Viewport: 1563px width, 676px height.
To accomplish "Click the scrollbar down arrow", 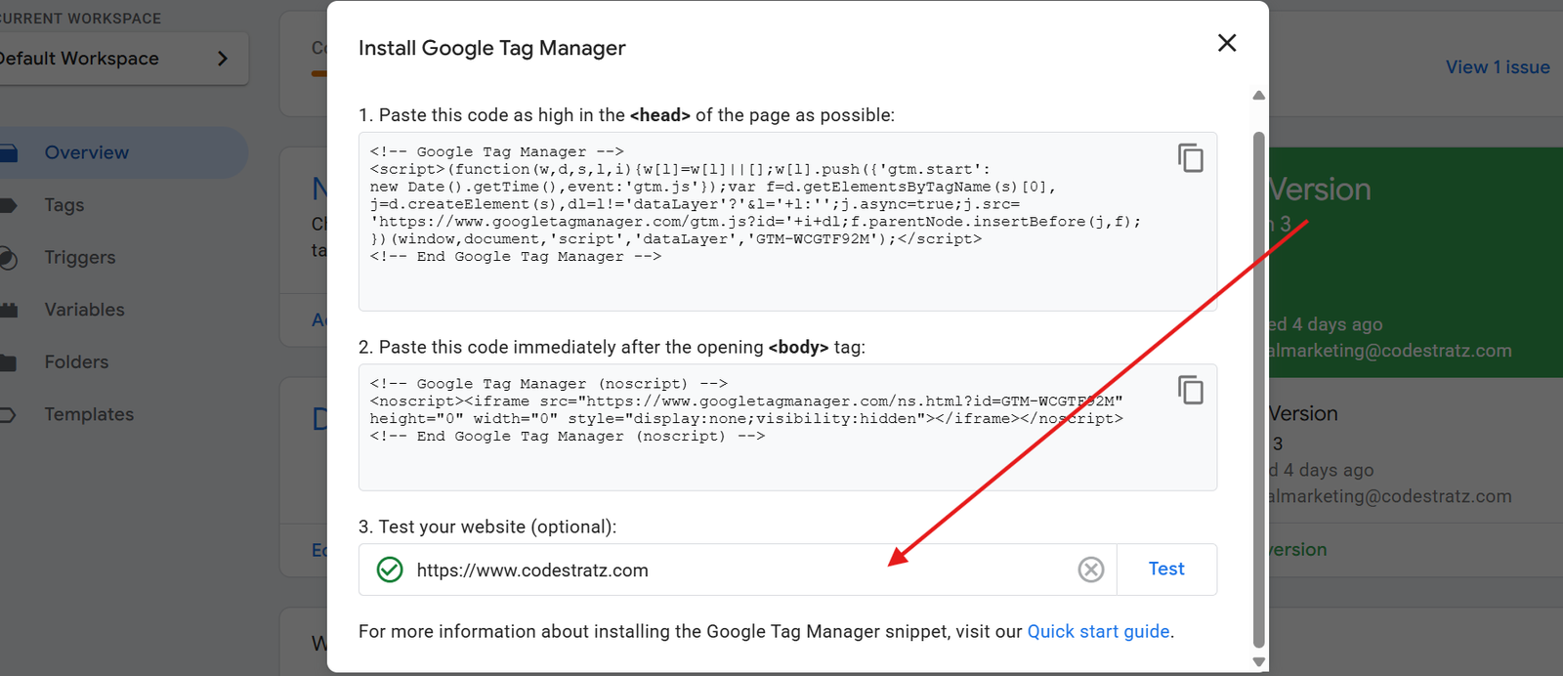I will (x=1258, y=659).
